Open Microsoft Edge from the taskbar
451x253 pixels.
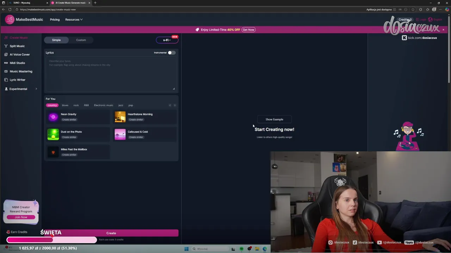[265, 249]
